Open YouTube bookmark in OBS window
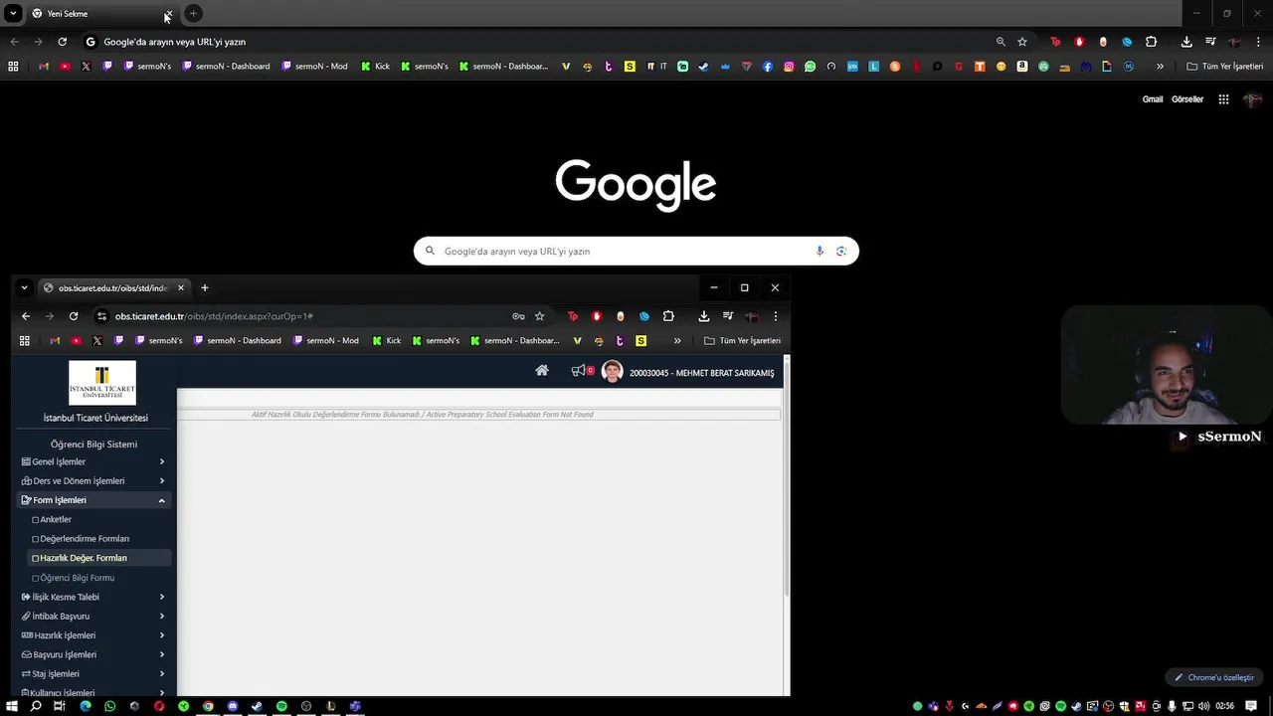 77,341
